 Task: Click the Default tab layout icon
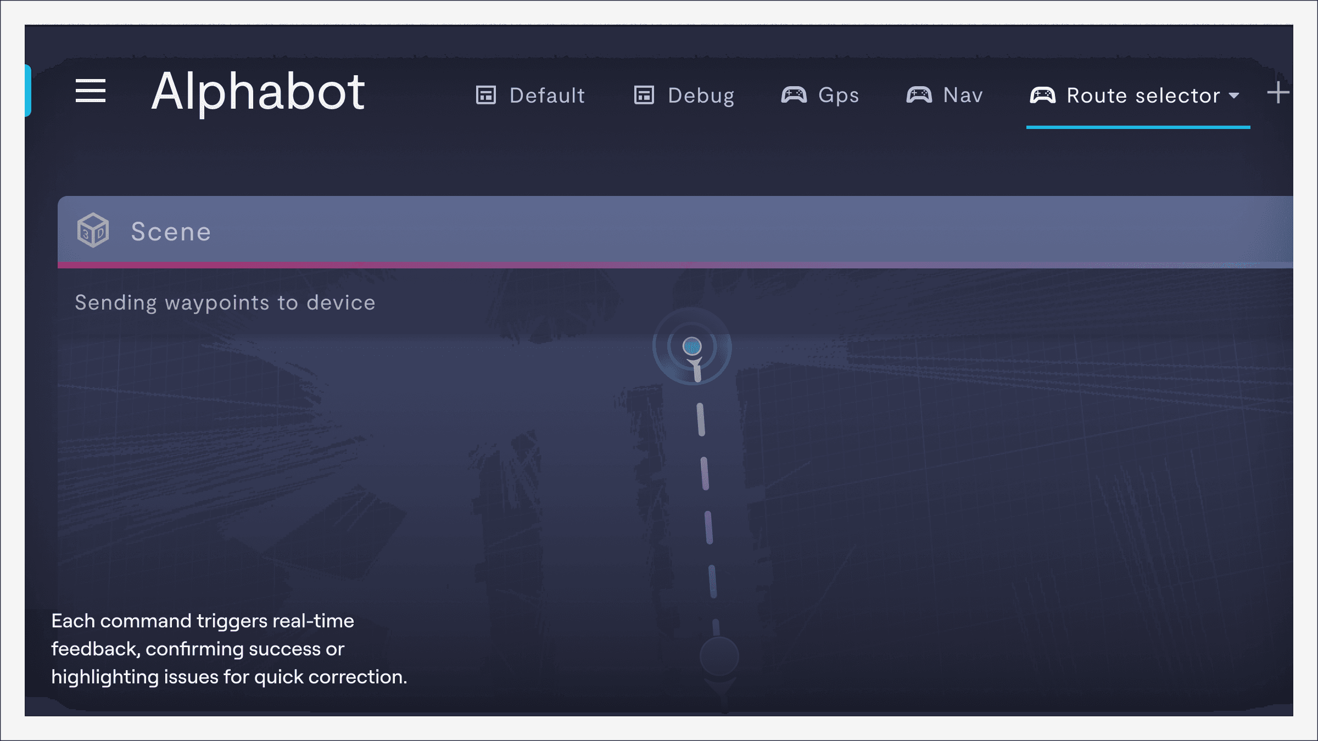pyautogui.click(x=485, y=95)
